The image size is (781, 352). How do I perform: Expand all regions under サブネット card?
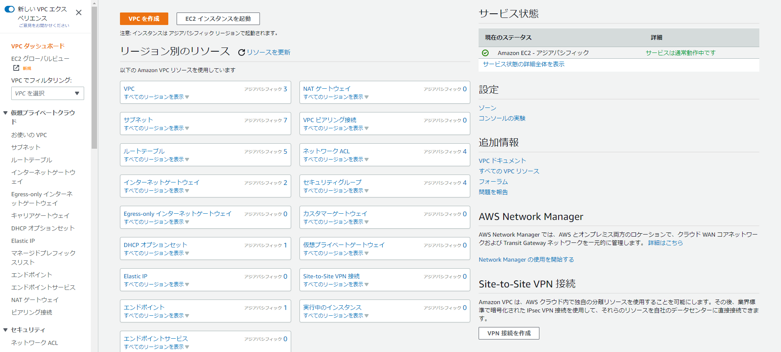[156, 128]
